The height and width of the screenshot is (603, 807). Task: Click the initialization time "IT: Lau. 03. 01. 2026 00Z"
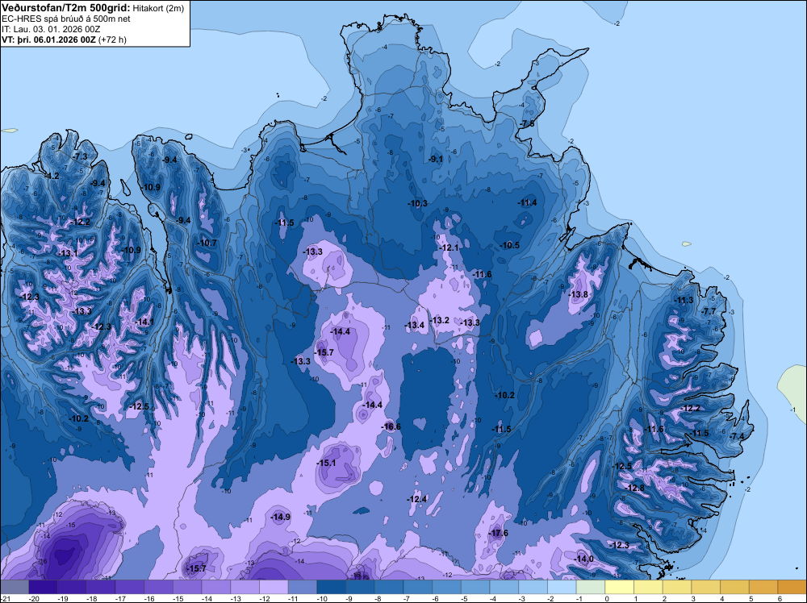[x=51, y=29]
